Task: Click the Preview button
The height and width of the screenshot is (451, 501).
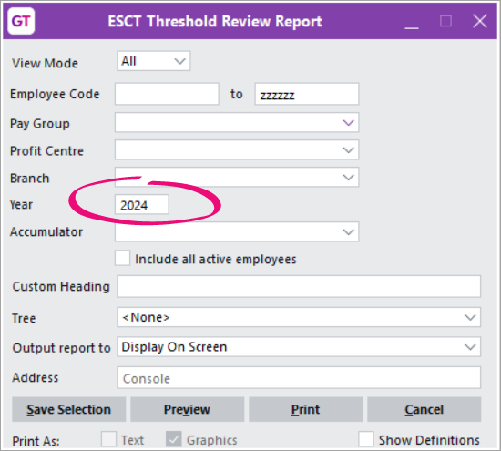Action: [188, 409]
